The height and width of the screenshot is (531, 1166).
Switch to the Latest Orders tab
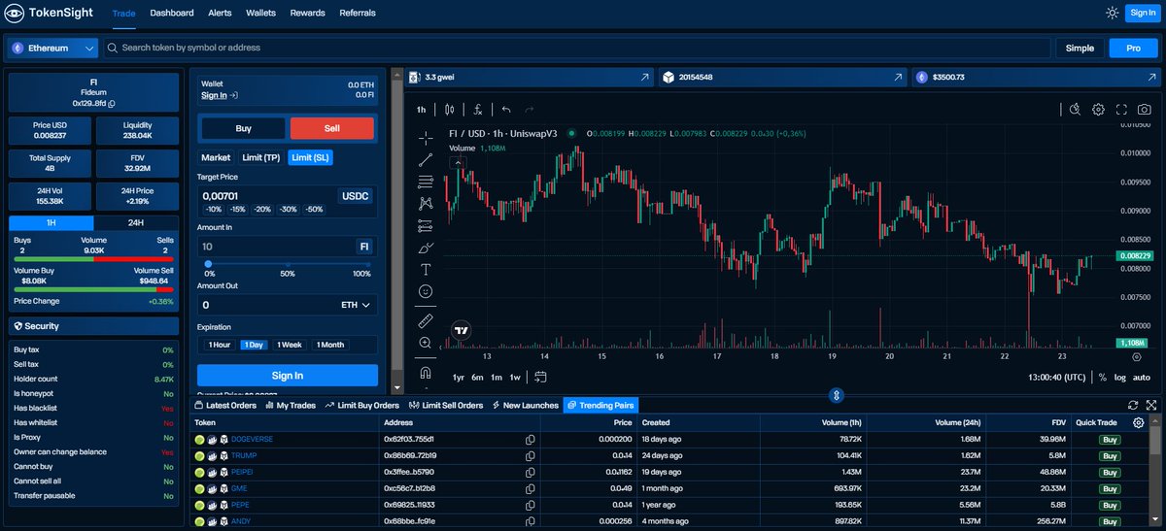(225, 405)
